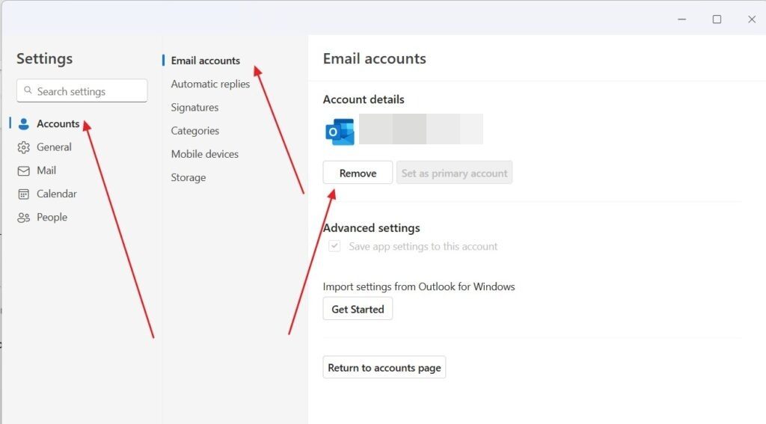Click the search magnifier icon

28,91
